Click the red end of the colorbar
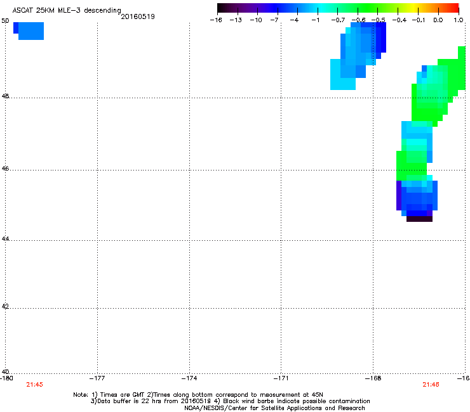Image resolution: width=470 pixels, height=412 pixels. 455,8
